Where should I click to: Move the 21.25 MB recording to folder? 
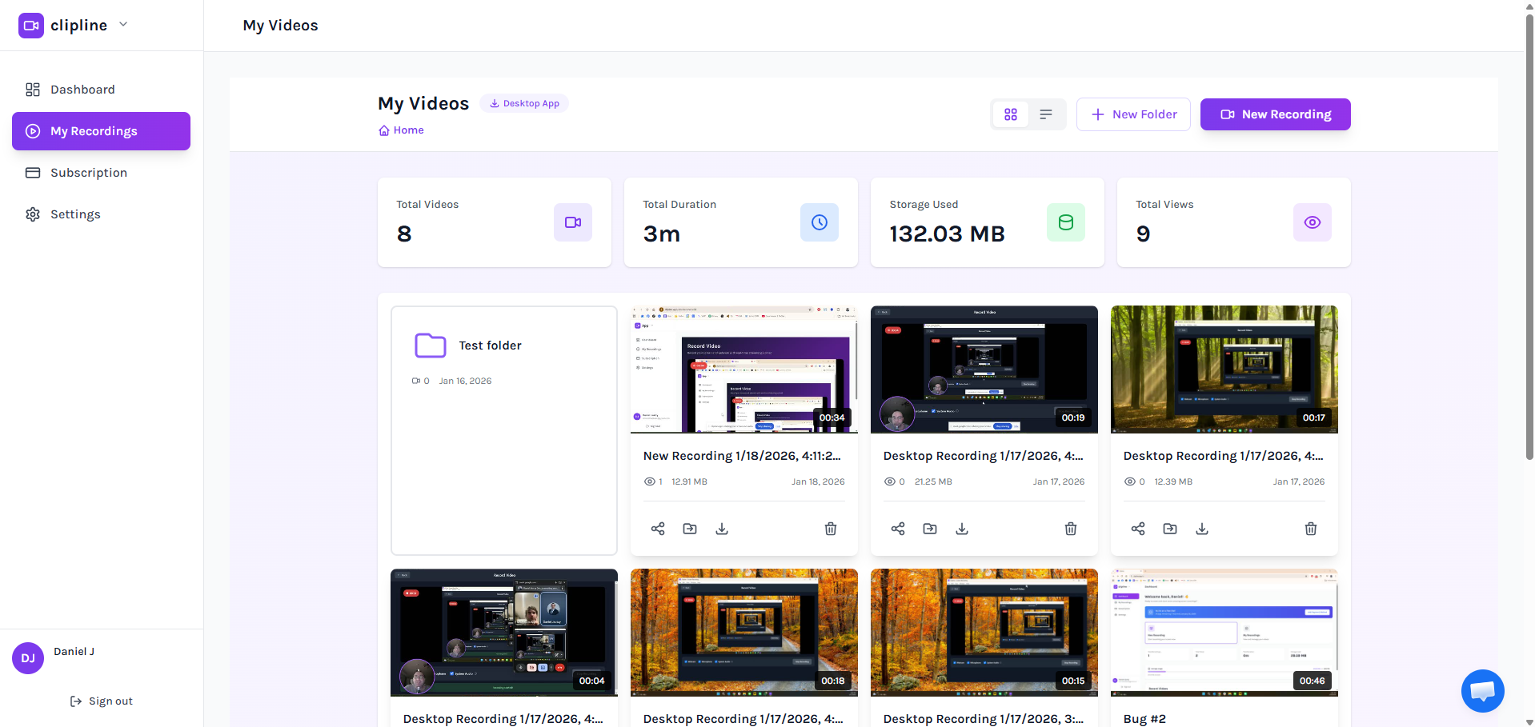pyautogui.click(x=930, y=529)
